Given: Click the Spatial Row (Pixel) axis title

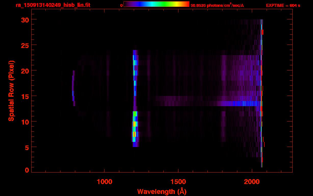Looking at the screenshot, I should pos(11,91).
